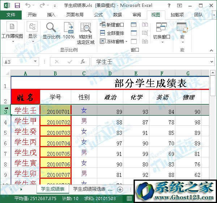Viewport: 217px width, 203px height.
Task: Select column D header
Action: click(x=110, y=73)
